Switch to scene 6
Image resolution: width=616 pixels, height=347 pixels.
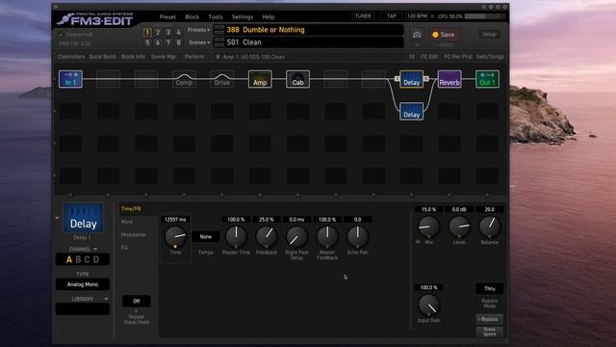pyautogui.click(x=158, y=42)
